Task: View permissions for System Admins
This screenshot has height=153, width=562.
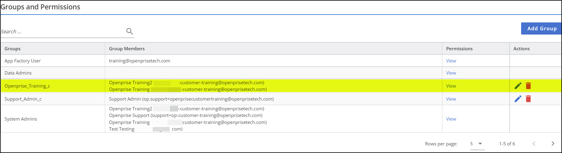Action: coord(451,119)
